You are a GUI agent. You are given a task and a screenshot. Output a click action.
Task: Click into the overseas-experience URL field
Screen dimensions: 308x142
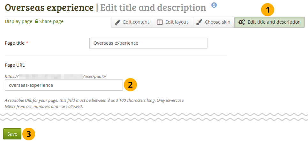point(64,85)
